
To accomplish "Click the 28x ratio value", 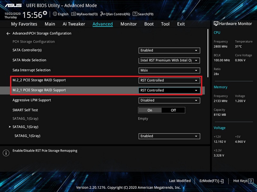I will tap(216, 74).
